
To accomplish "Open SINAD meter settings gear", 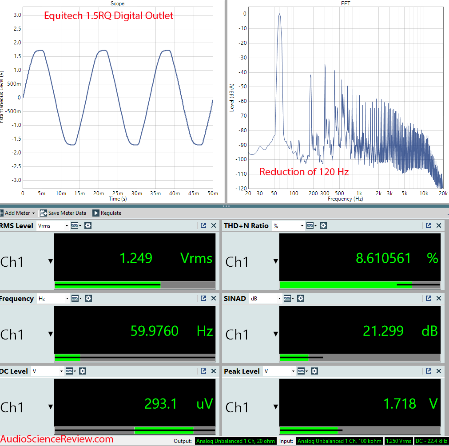I will pos(301,299).
